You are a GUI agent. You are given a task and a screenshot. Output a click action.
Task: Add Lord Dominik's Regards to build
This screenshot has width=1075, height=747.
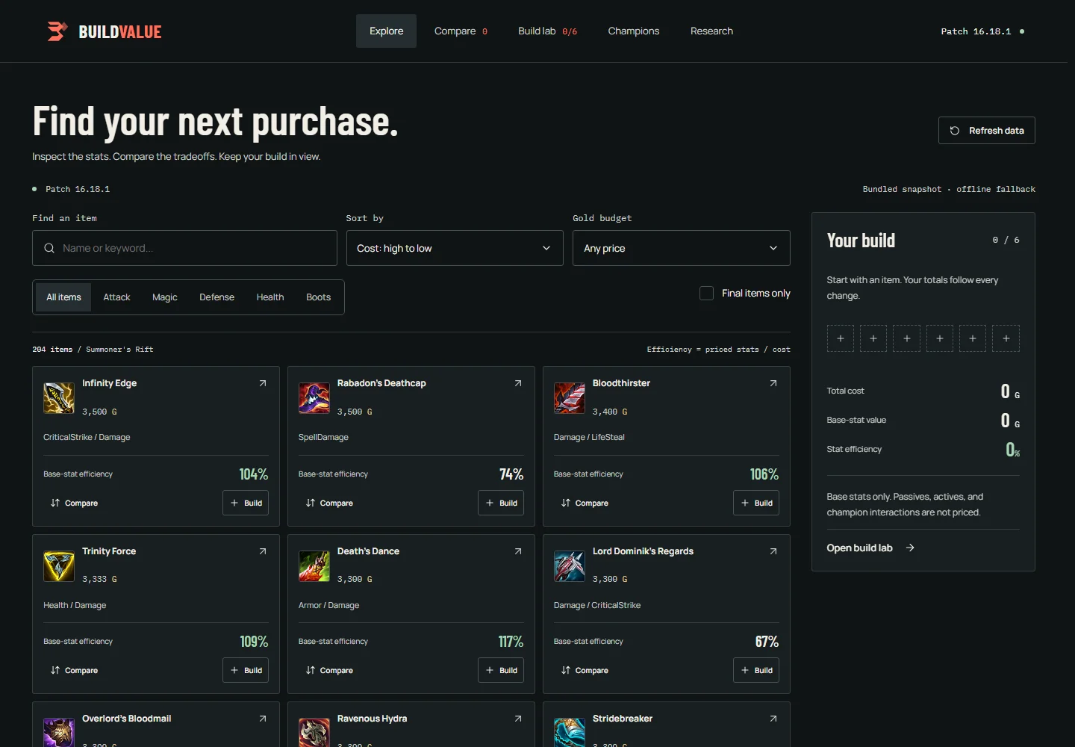point(756,670)
